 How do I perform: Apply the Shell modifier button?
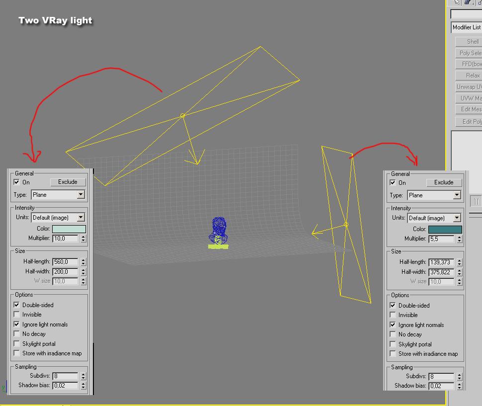click(469, 41)
